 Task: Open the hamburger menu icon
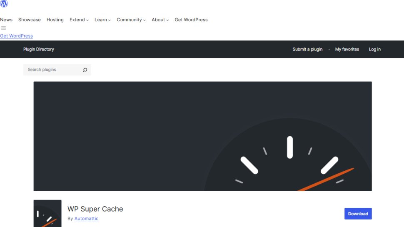click(x=3, y=28)
